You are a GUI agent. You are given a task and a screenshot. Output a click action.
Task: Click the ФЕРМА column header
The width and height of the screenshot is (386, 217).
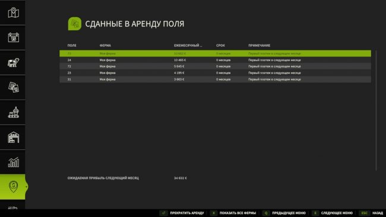pyautogui.click(x=105, y=46)
